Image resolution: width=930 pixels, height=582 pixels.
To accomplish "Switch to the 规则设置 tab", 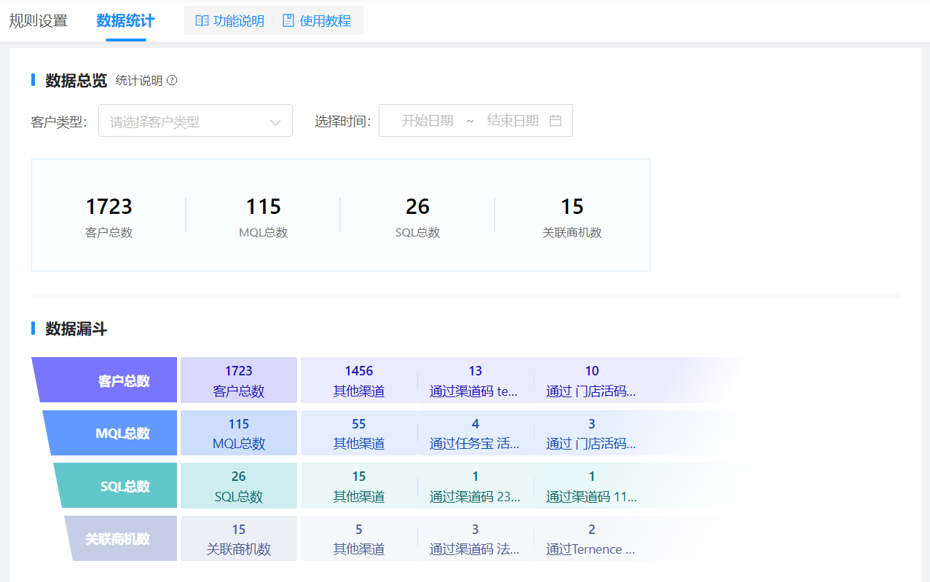I will click(38, 21).
